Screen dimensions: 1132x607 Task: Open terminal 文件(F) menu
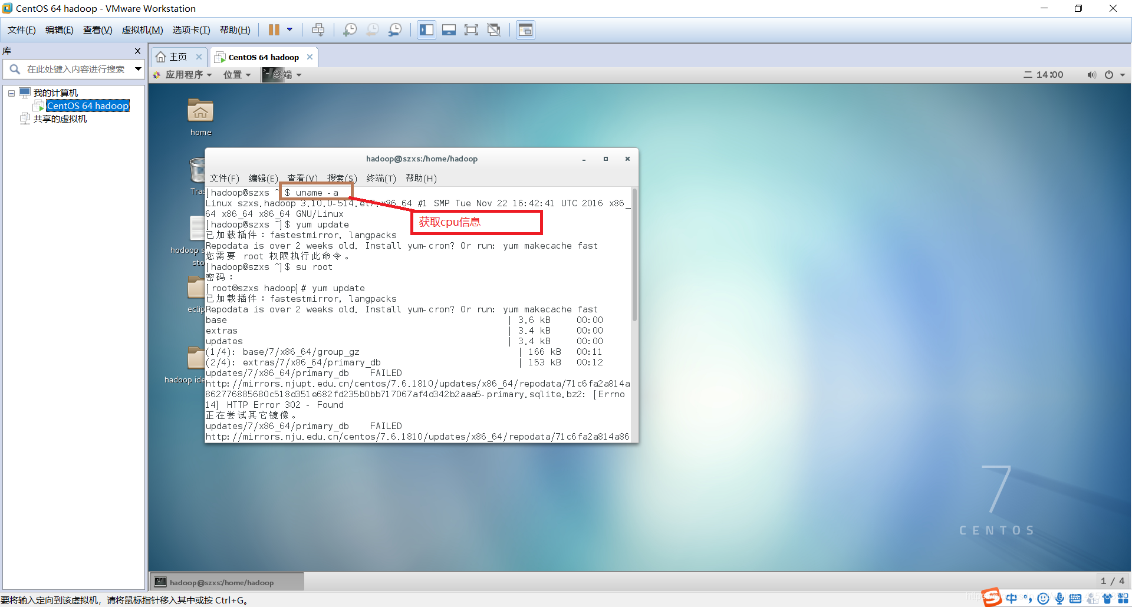(x=225, y=178)
